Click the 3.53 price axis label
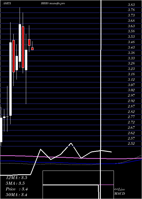This screenshot has width=142, height=199. pyautogui.click(x=131, y=37)
